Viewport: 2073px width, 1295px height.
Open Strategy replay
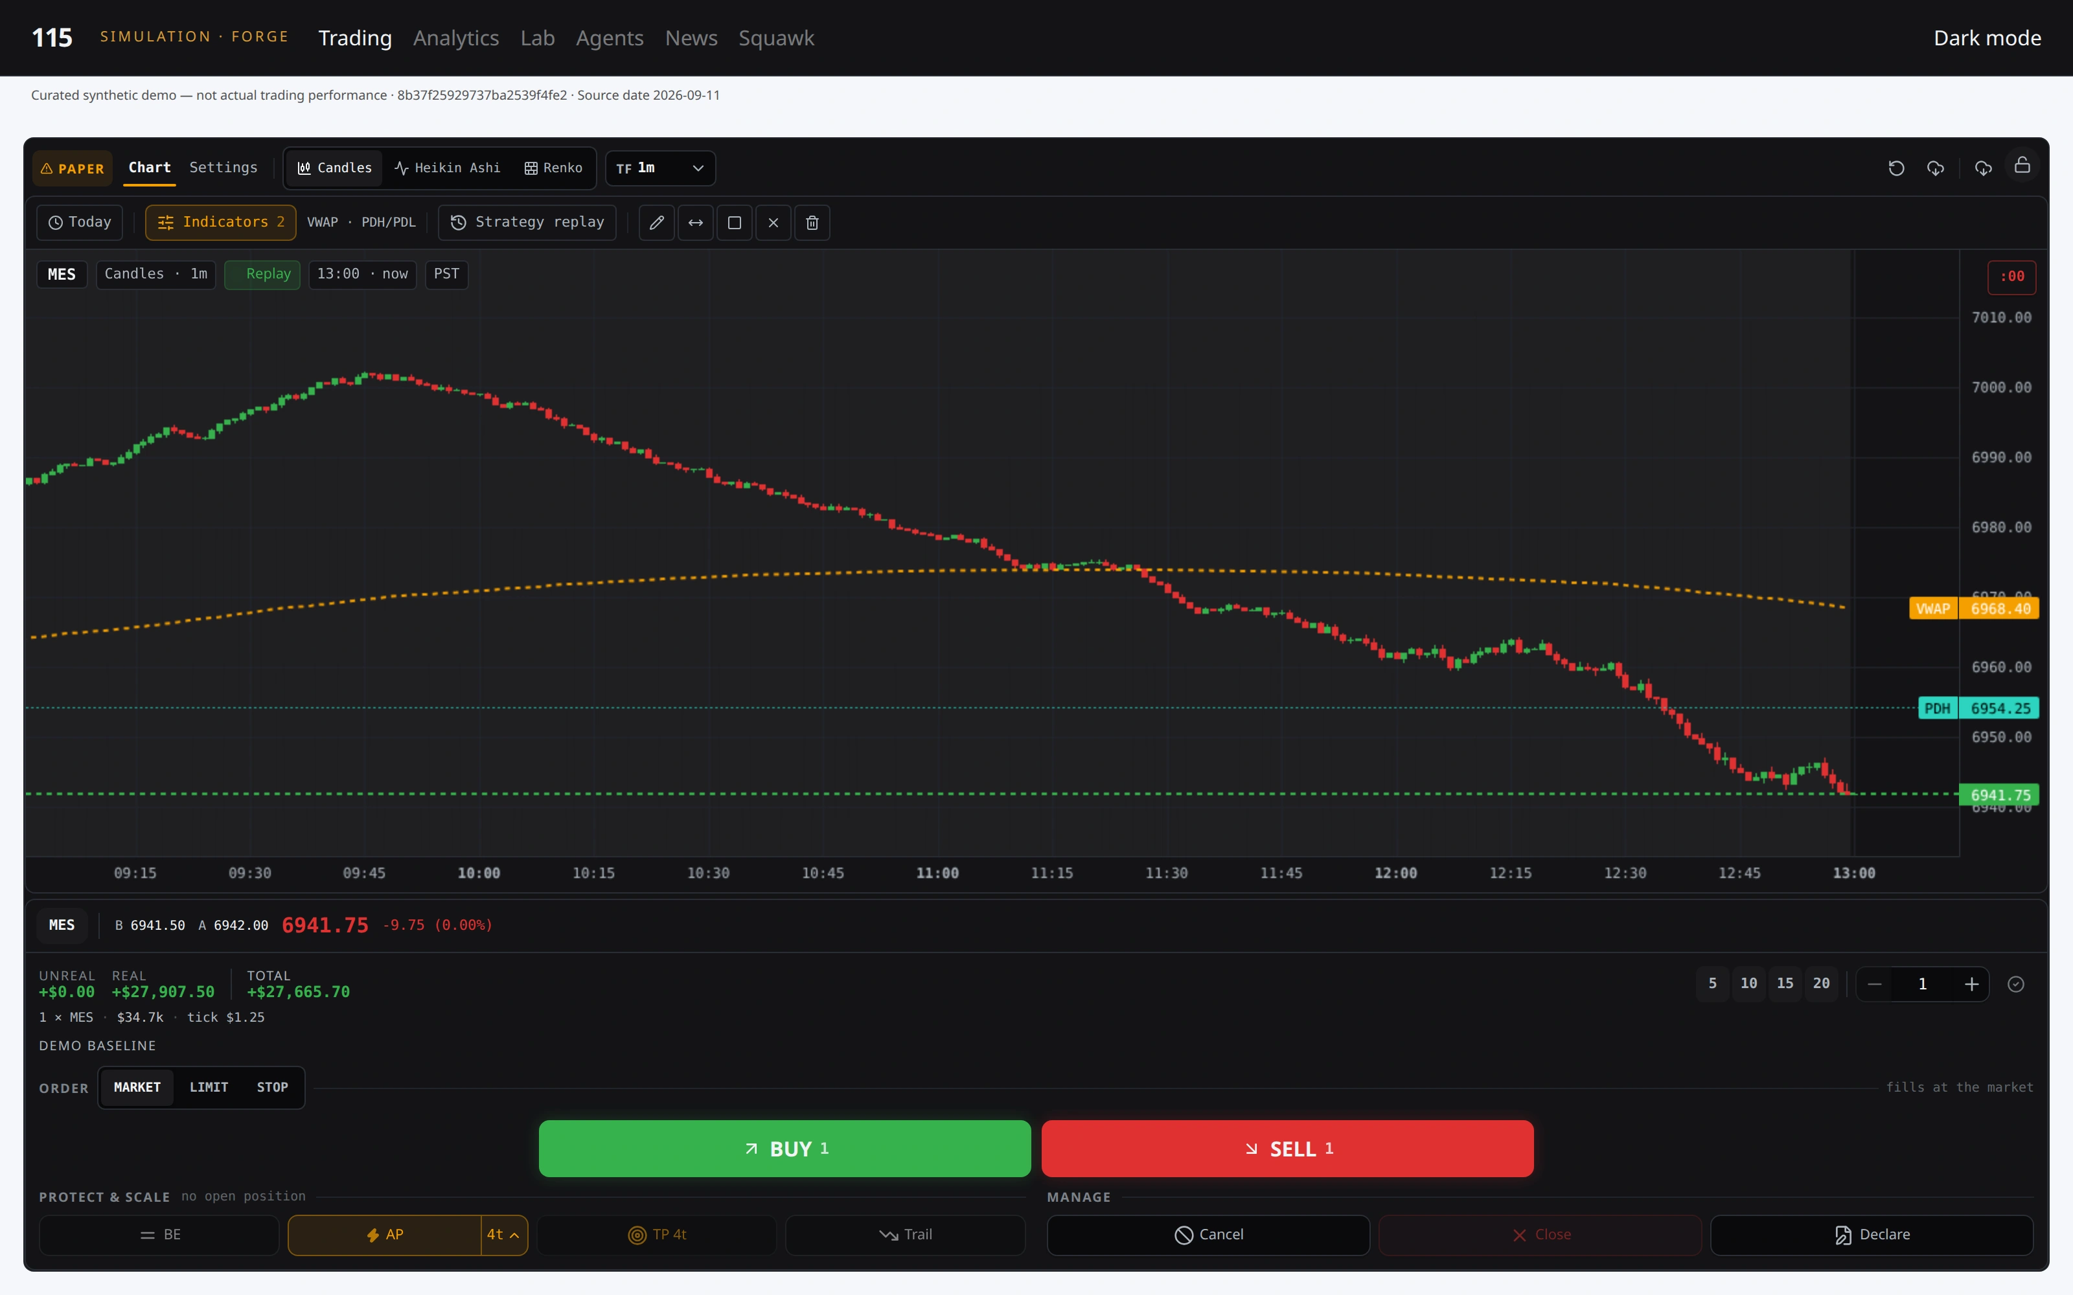tap(528, 223)
